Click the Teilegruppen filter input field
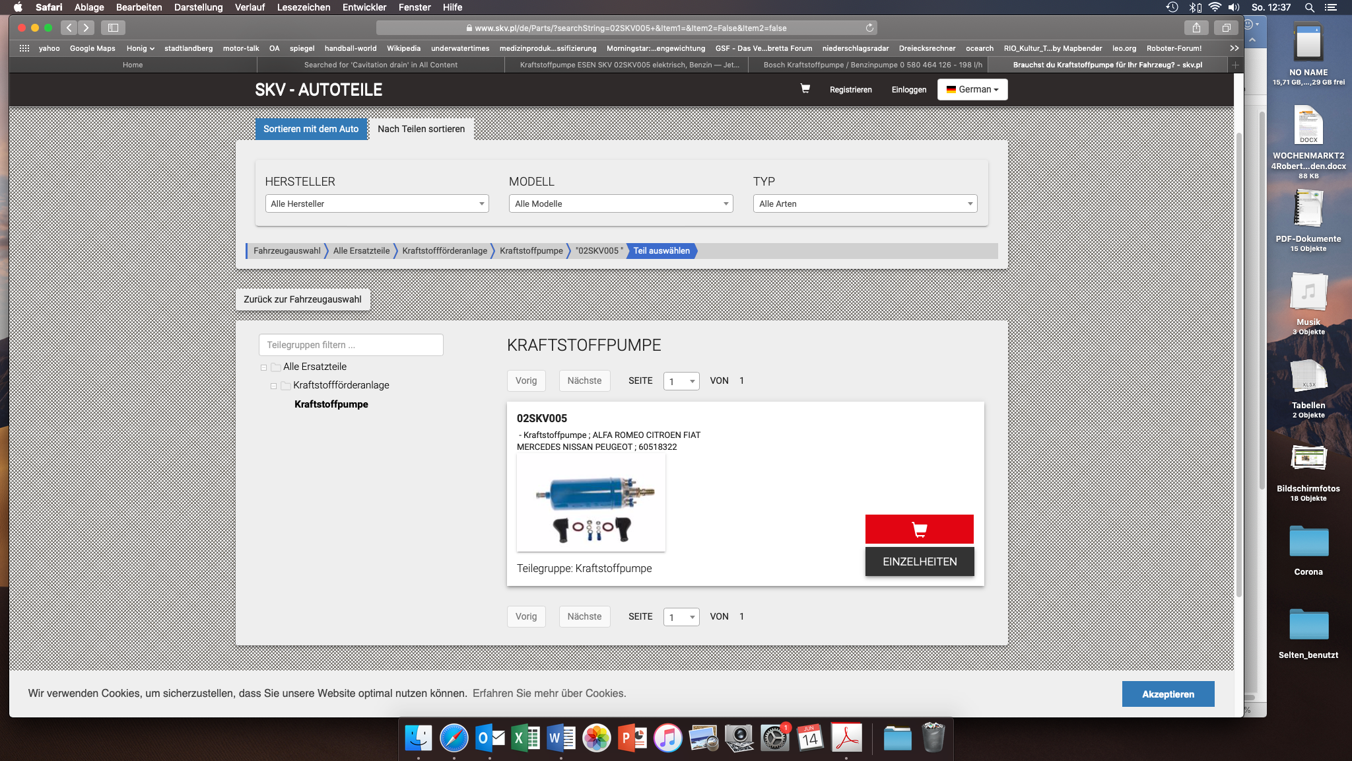Image resolution: width=1352 pixels, height=761 pixels. (351, 345)
